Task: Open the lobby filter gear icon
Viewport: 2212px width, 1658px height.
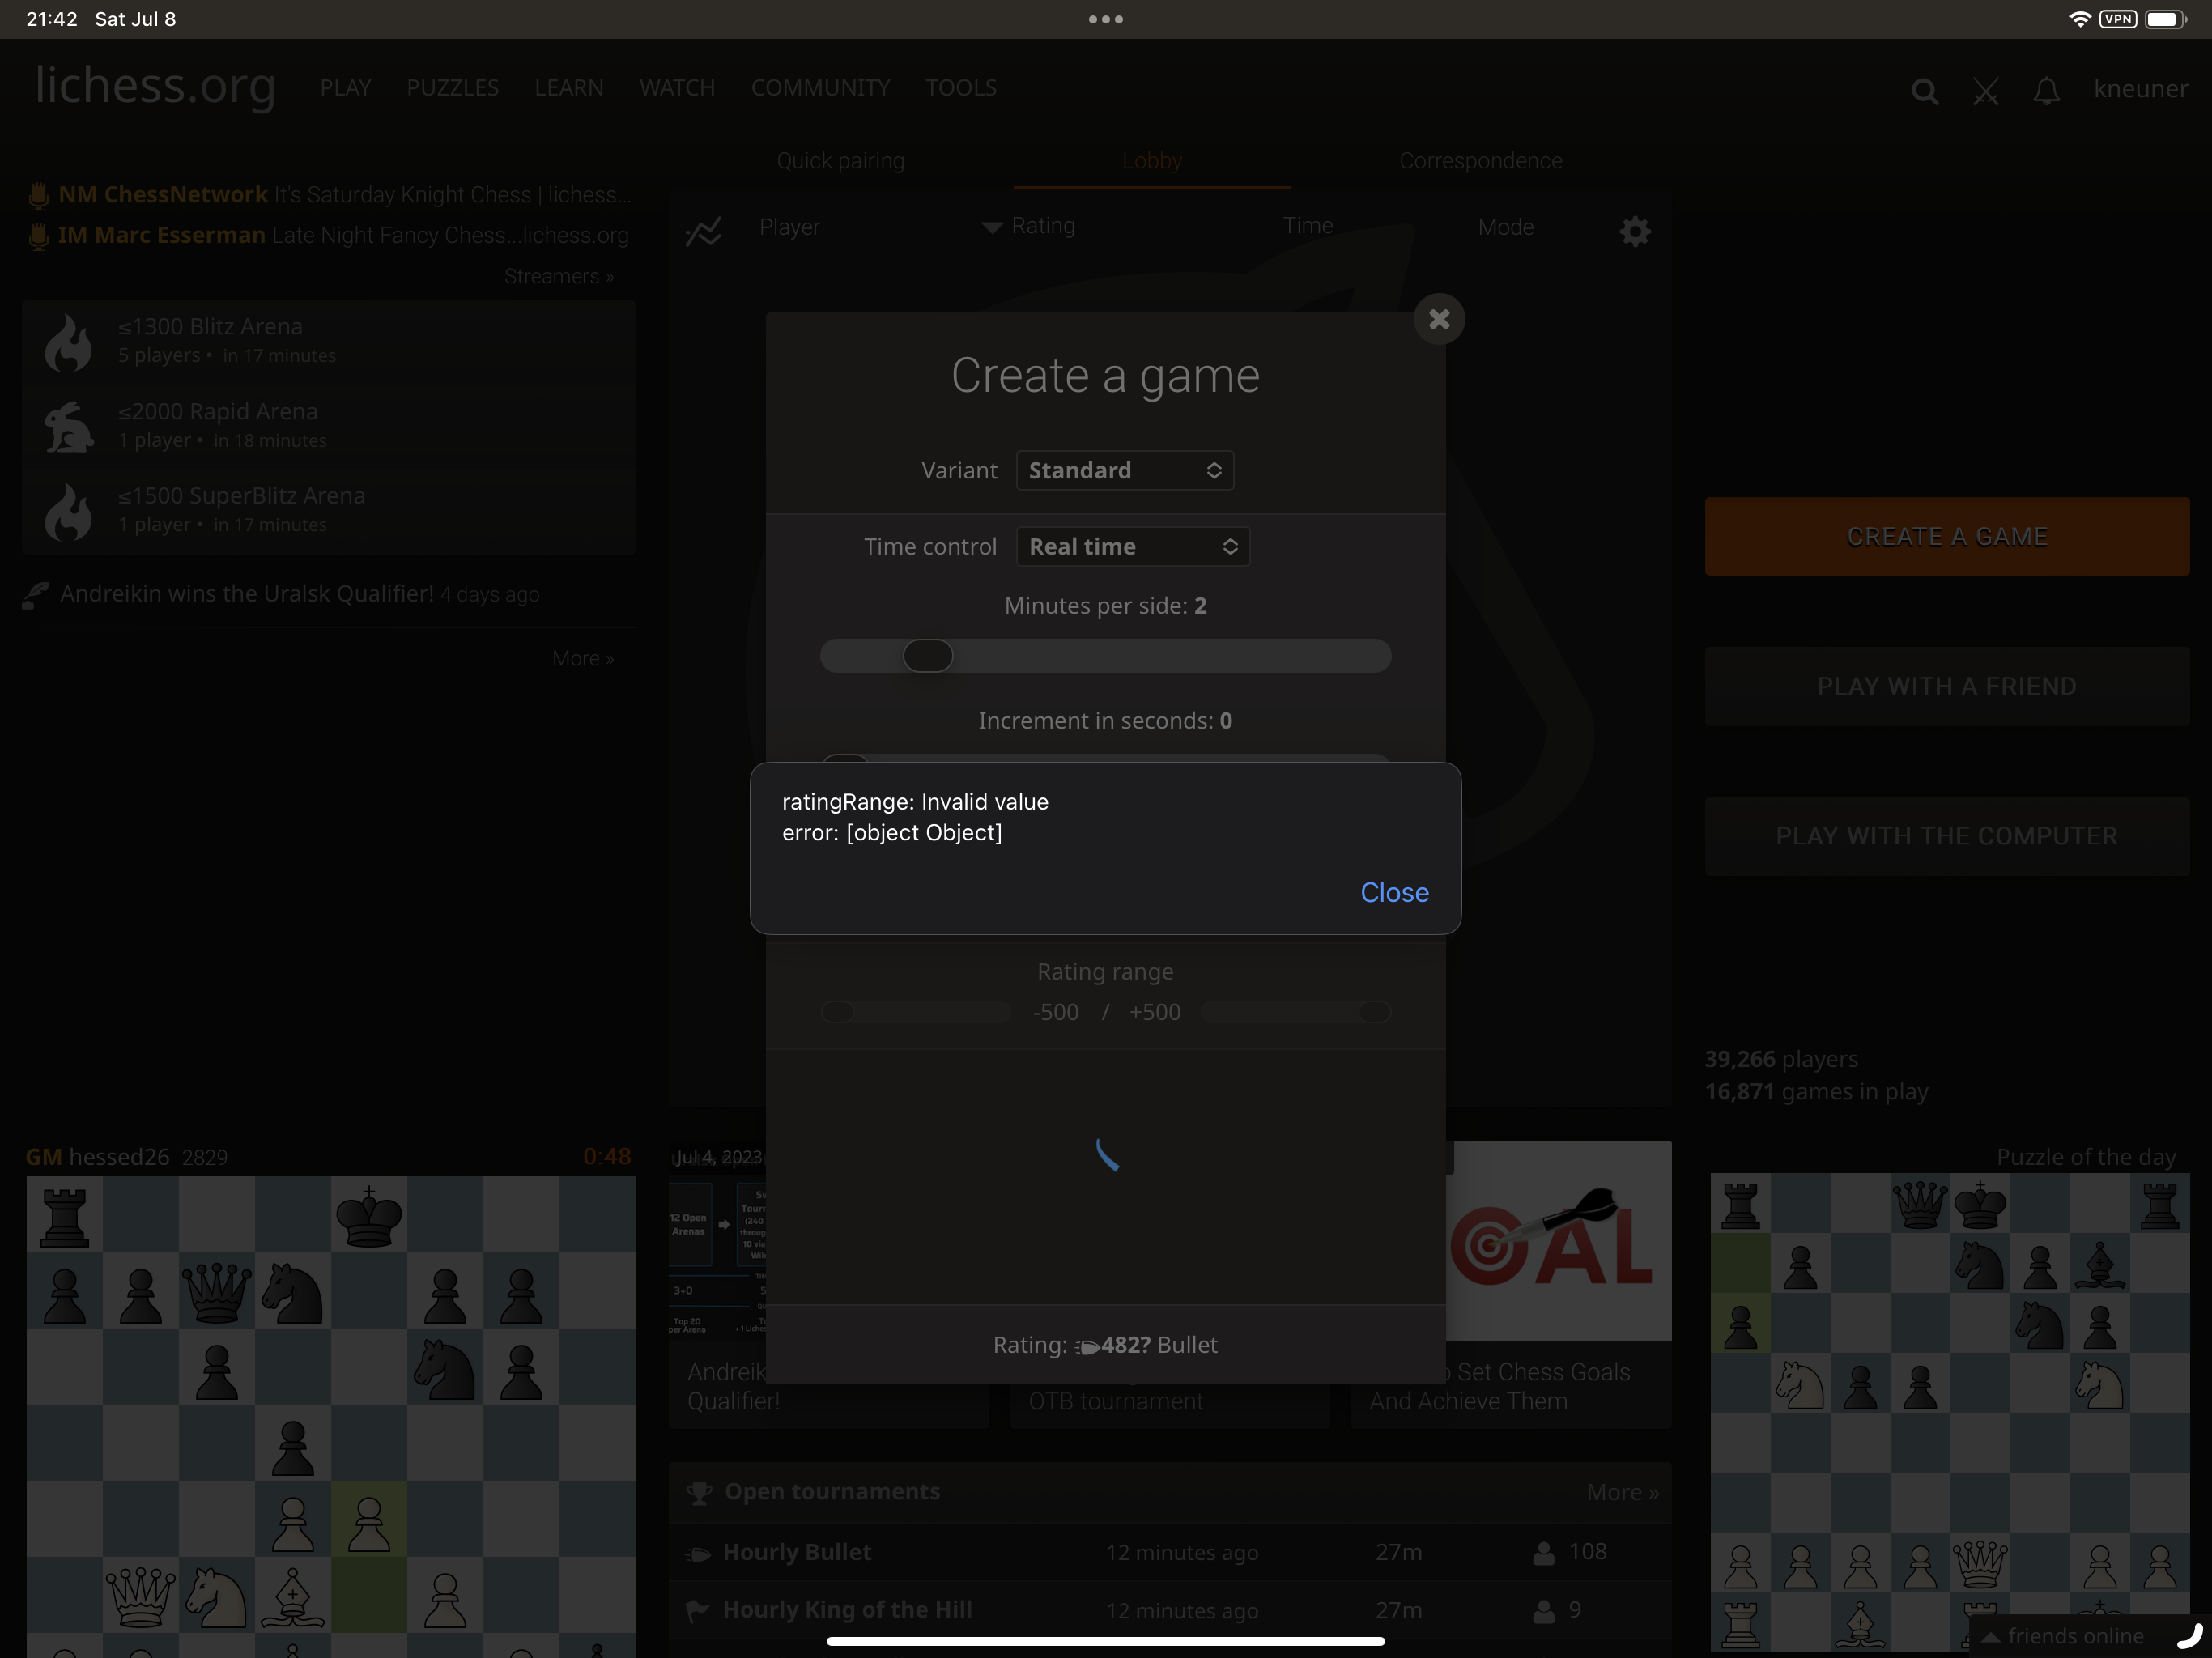Action: (1635, 231)
